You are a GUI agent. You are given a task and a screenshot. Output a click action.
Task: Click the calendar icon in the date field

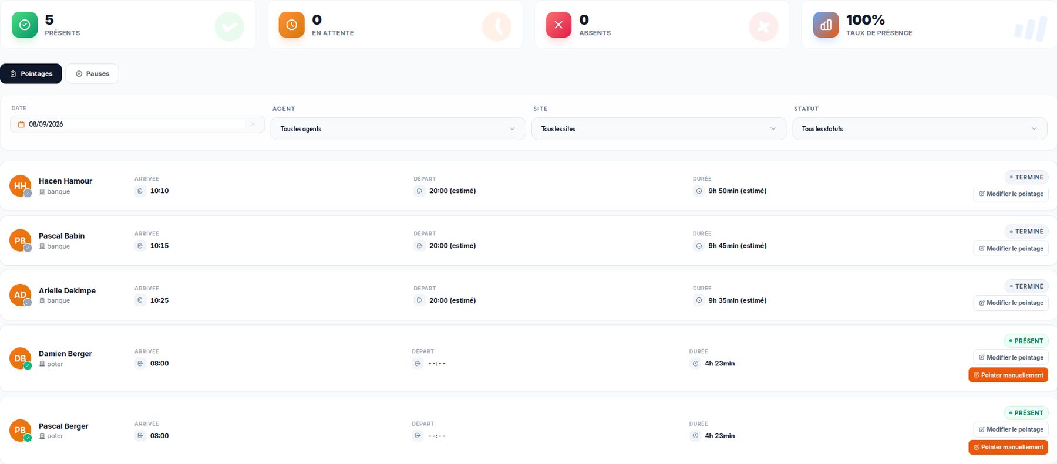tap(21, 124)
